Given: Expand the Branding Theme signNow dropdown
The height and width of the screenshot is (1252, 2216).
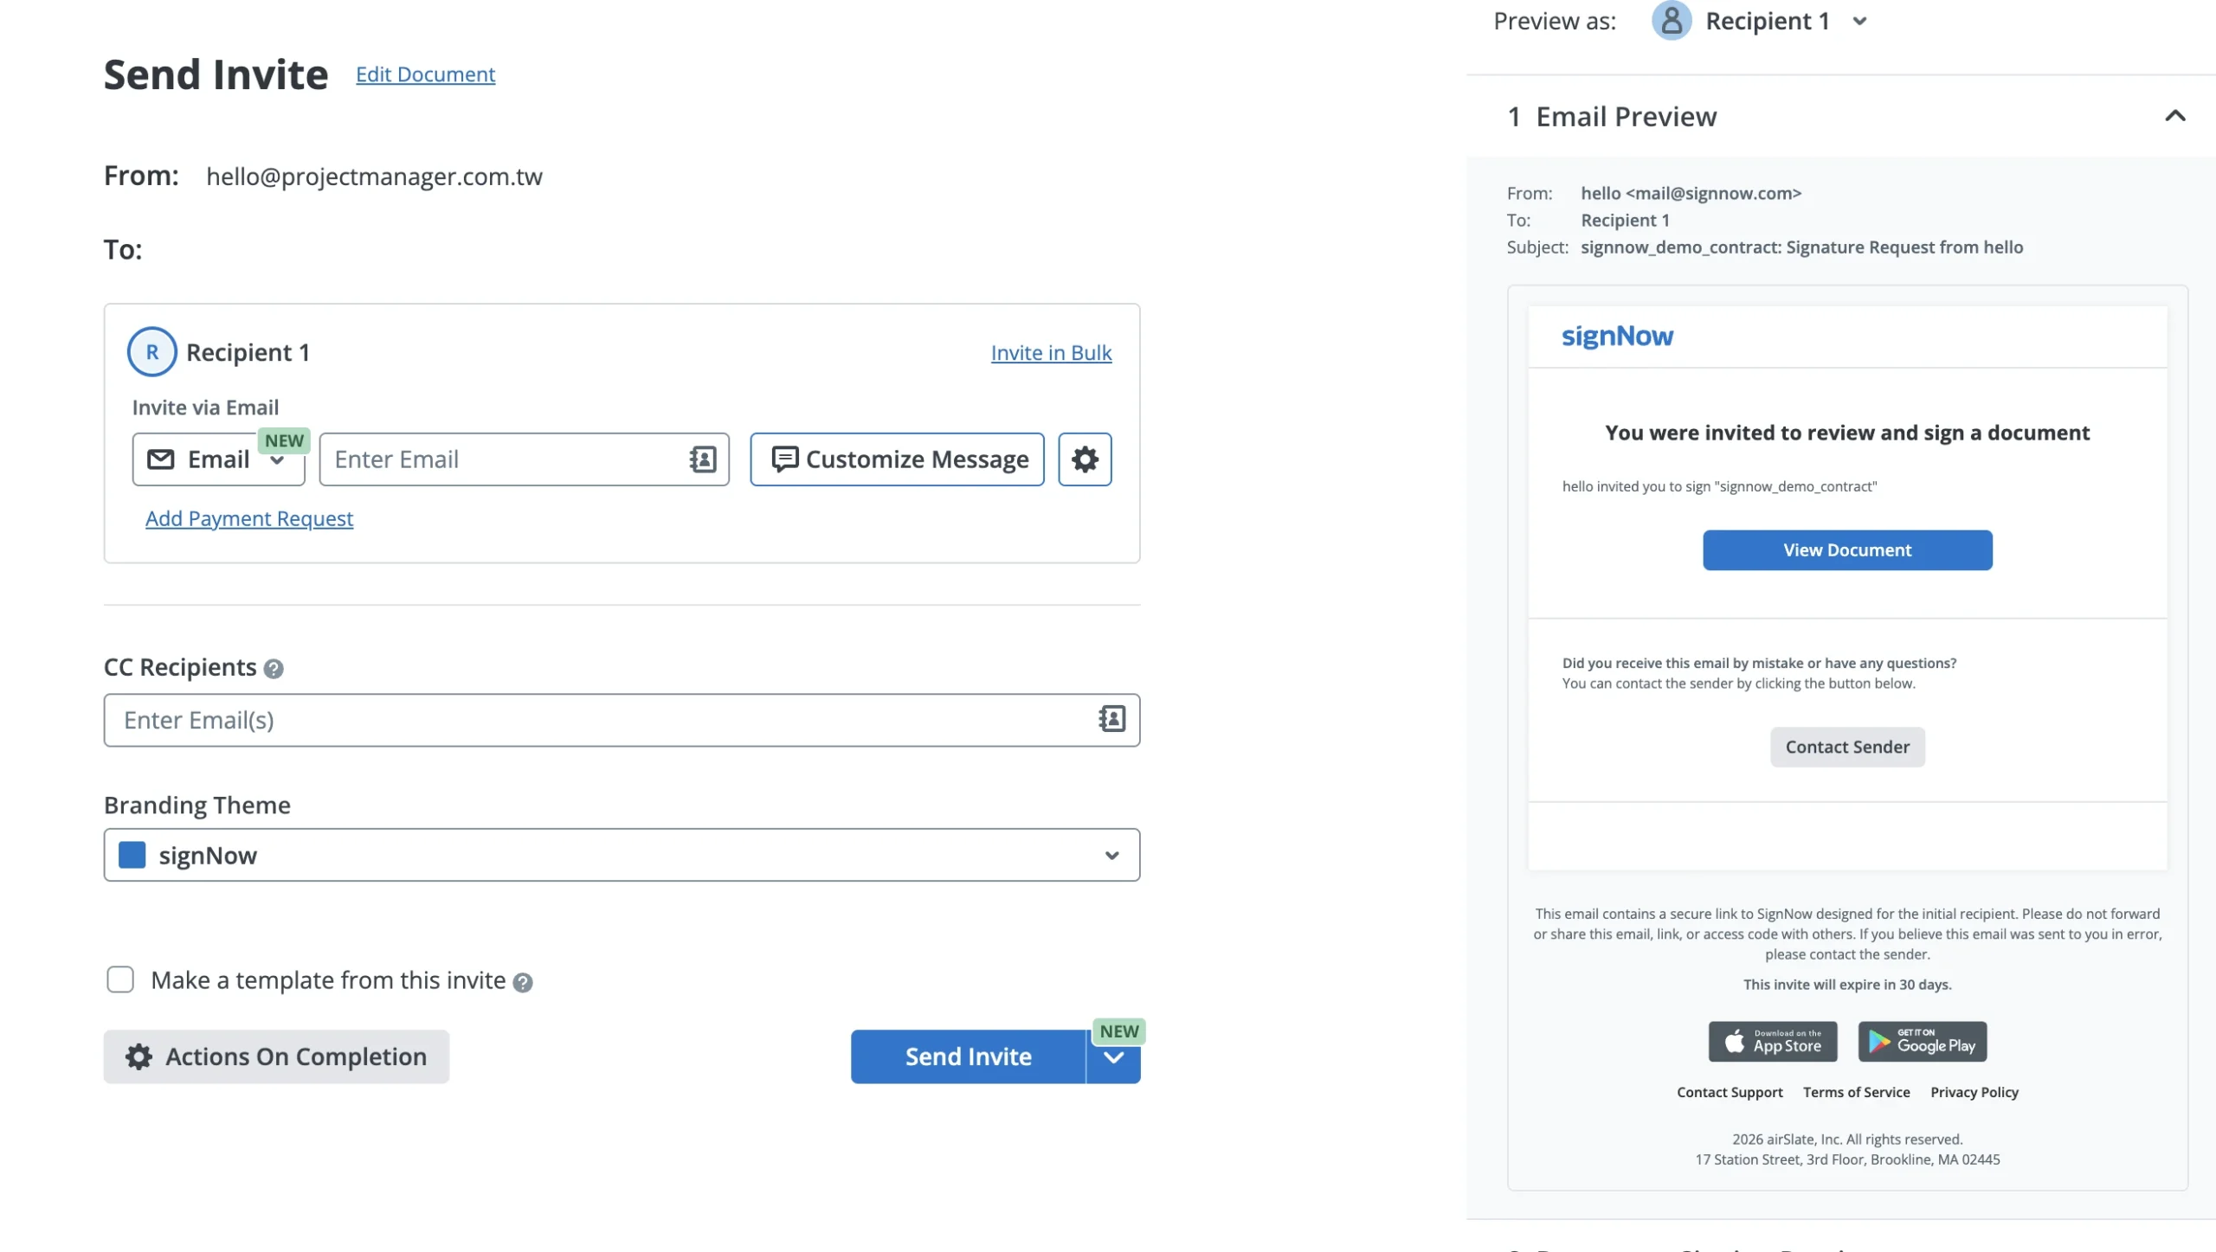Looking at the screenshot, I should (x=1111, y=855).
